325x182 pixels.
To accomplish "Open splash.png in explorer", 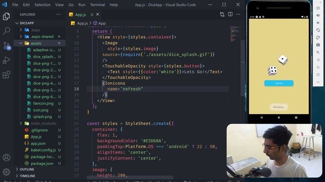I will 43,117.
